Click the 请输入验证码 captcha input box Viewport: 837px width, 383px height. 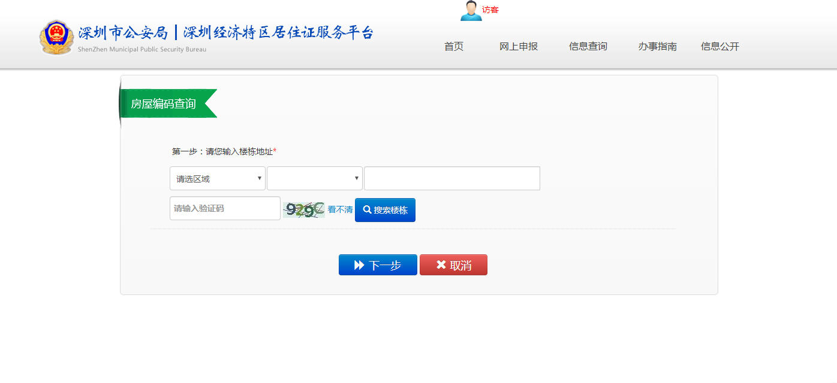(x=225, y=208)
